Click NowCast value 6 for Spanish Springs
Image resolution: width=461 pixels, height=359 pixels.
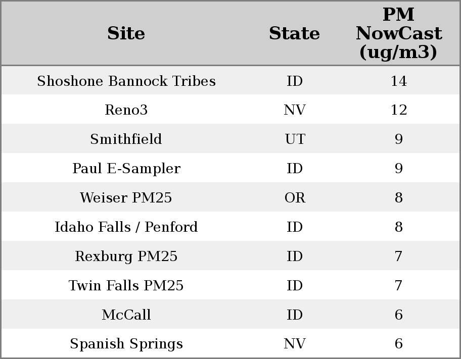(x=398, y=344)
